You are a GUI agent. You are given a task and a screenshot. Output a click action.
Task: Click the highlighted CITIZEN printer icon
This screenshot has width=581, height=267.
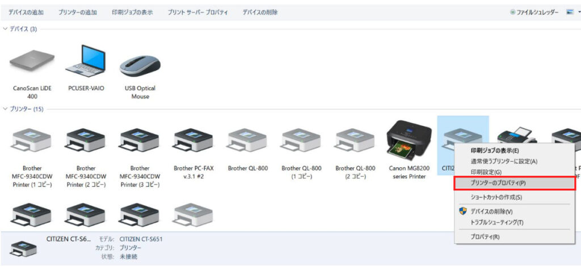click(463, 135)
